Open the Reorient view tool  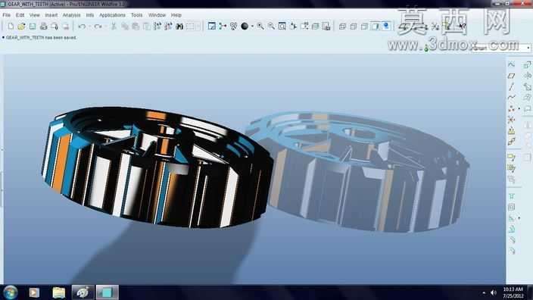pos(293,27)
